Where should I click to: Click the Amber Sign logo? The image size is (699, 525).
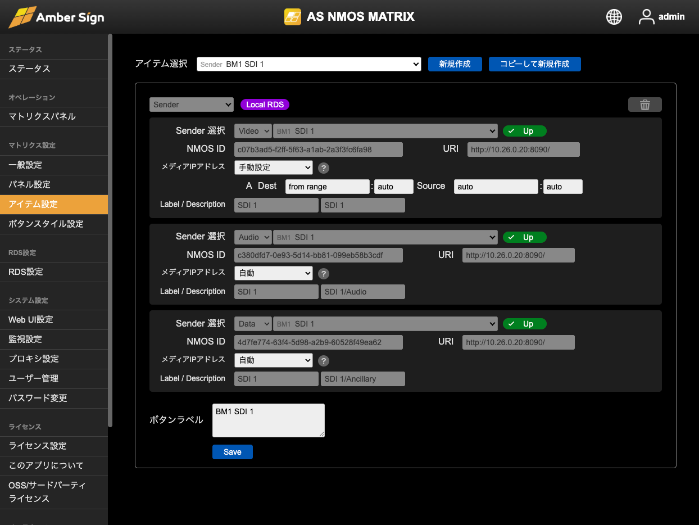[x=56, y=17]
